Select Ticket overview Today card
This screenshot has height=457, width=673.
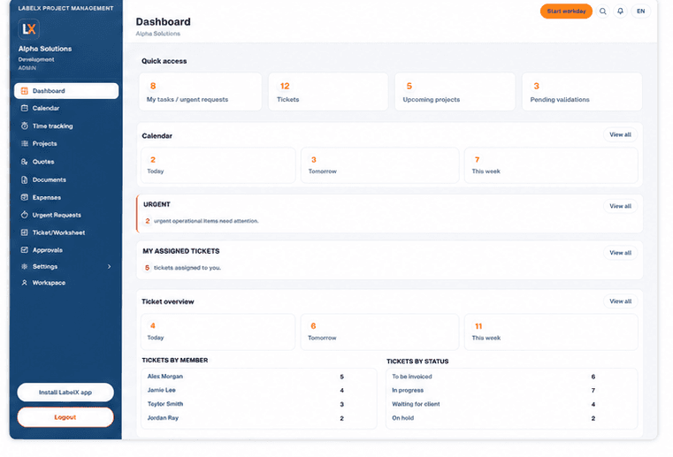218,331
